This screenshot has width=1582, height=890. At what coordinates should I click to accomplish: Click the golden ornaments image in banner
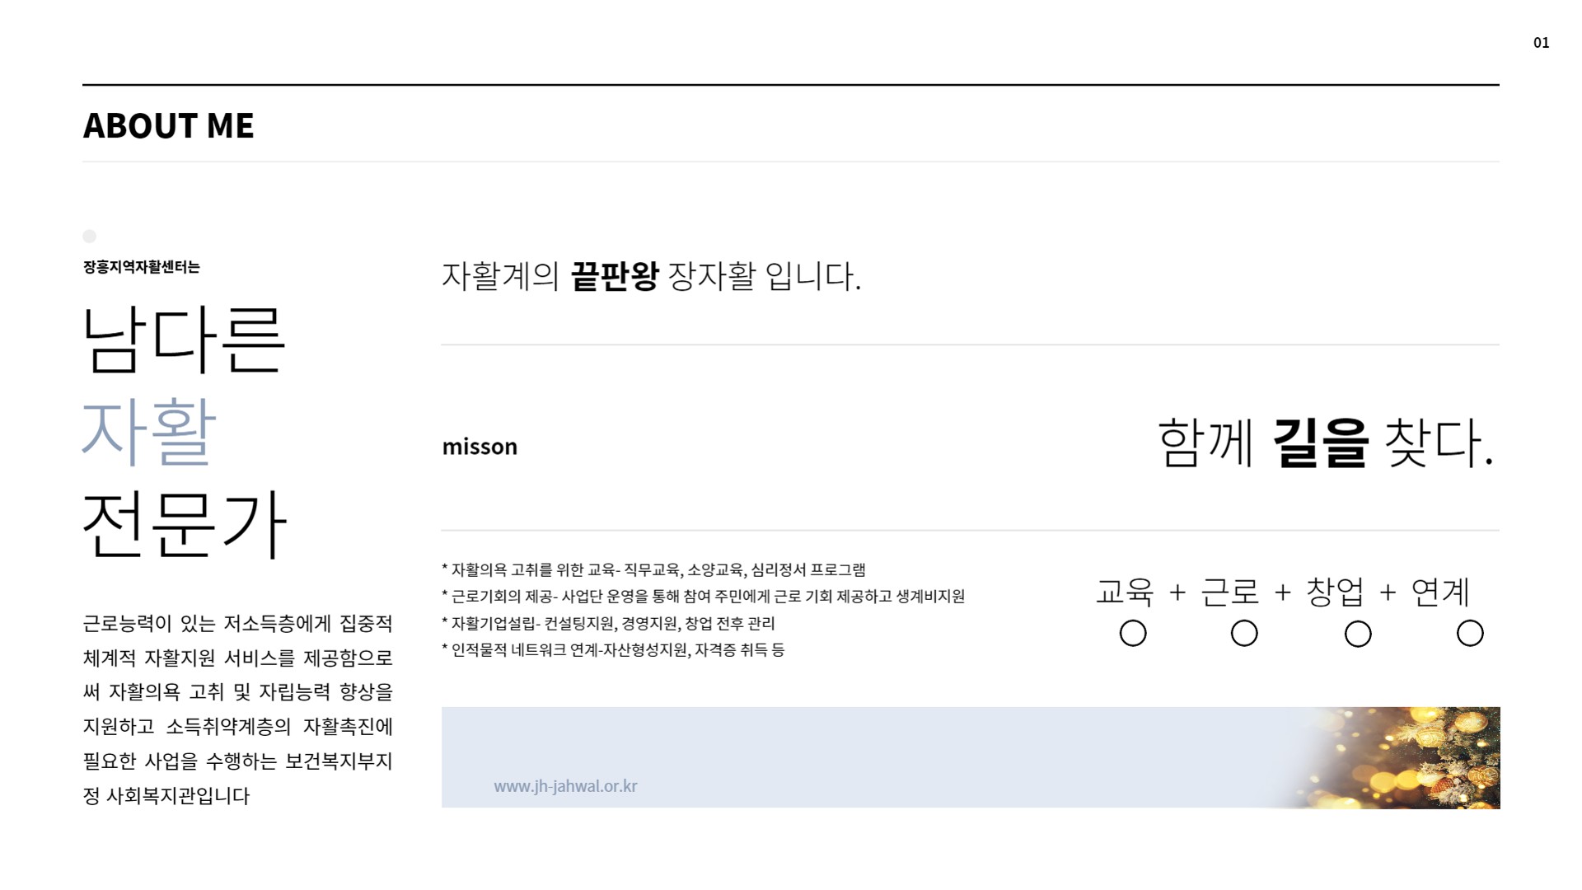coord(1417,758)
